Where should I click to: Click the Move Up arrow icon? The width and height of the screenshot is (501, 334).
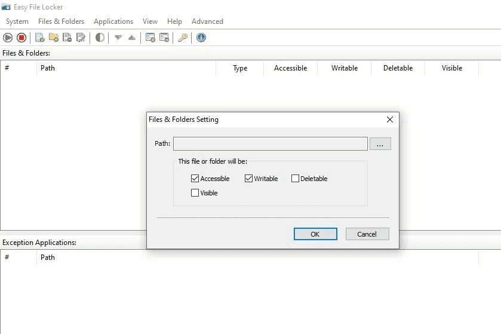coord(132,38)
